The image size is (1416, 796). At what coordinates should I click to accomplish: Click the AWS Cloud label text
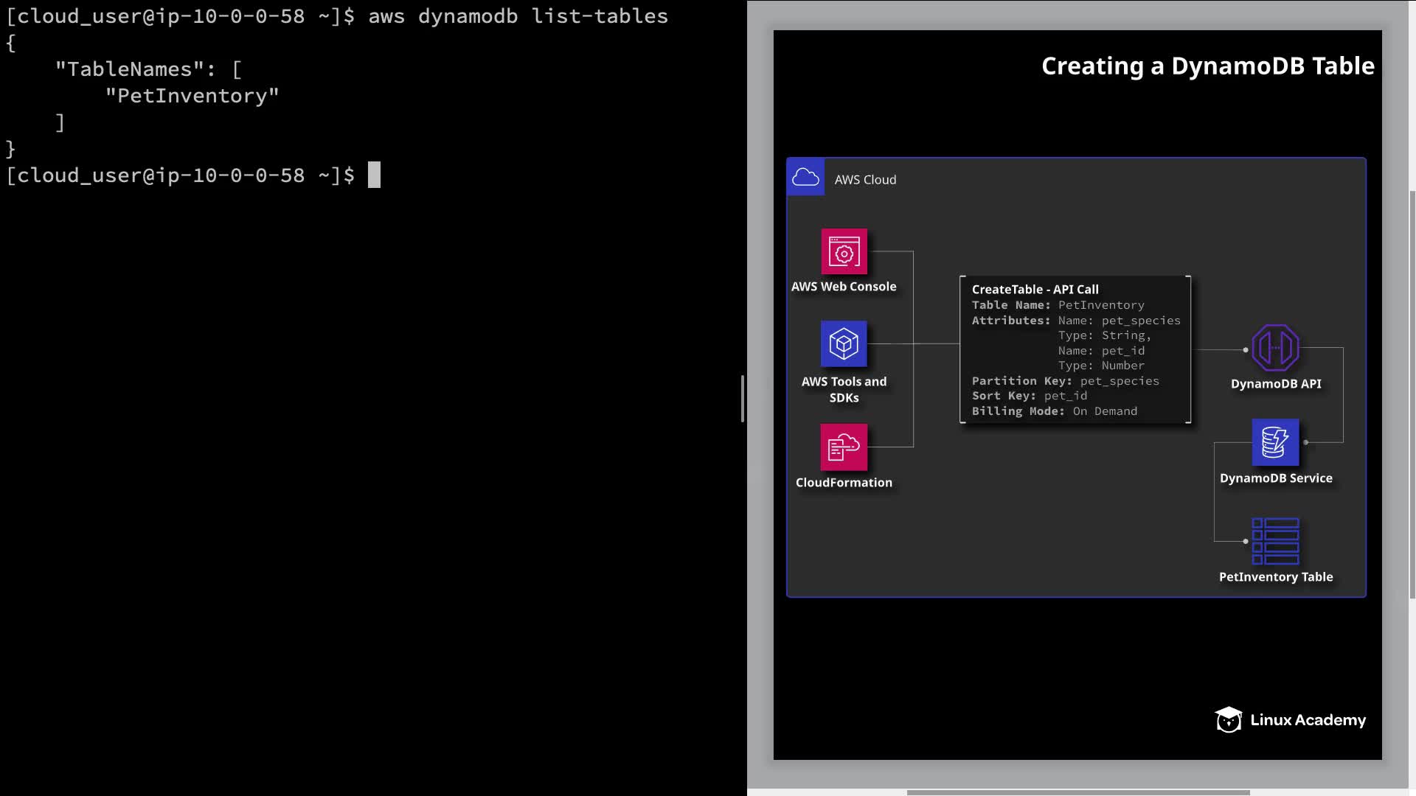click(865, 180)
